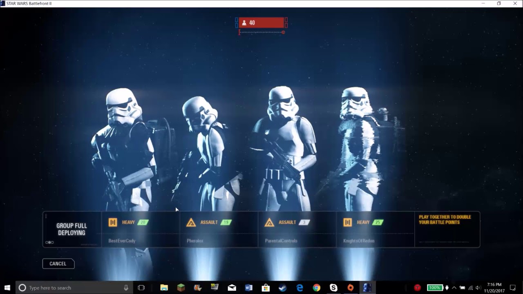
Task: Click the level 19 badge for Pherolox
Action: [226, 223]
